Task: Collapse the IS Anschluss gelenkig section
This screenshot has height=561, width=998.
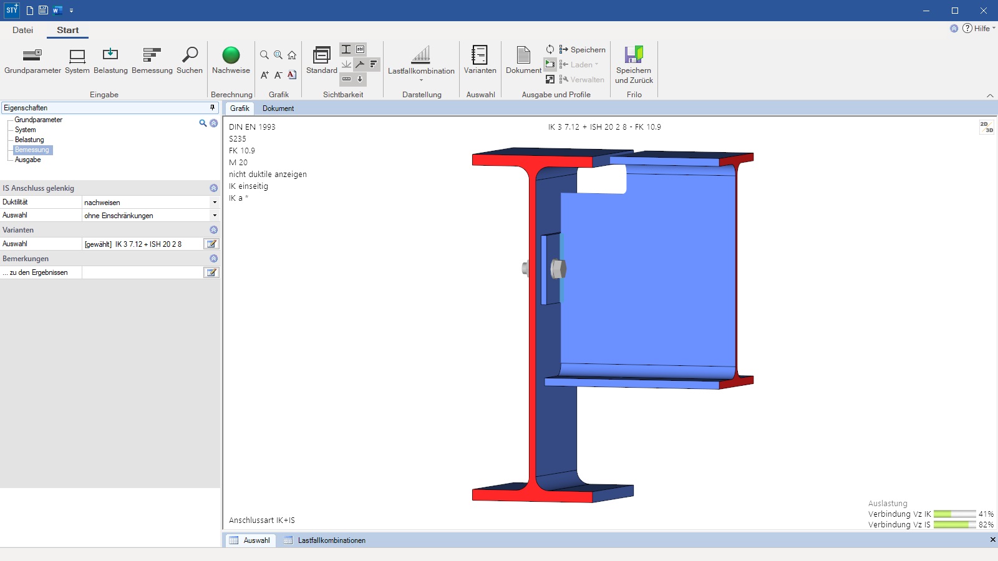Action: coord(213,188)
